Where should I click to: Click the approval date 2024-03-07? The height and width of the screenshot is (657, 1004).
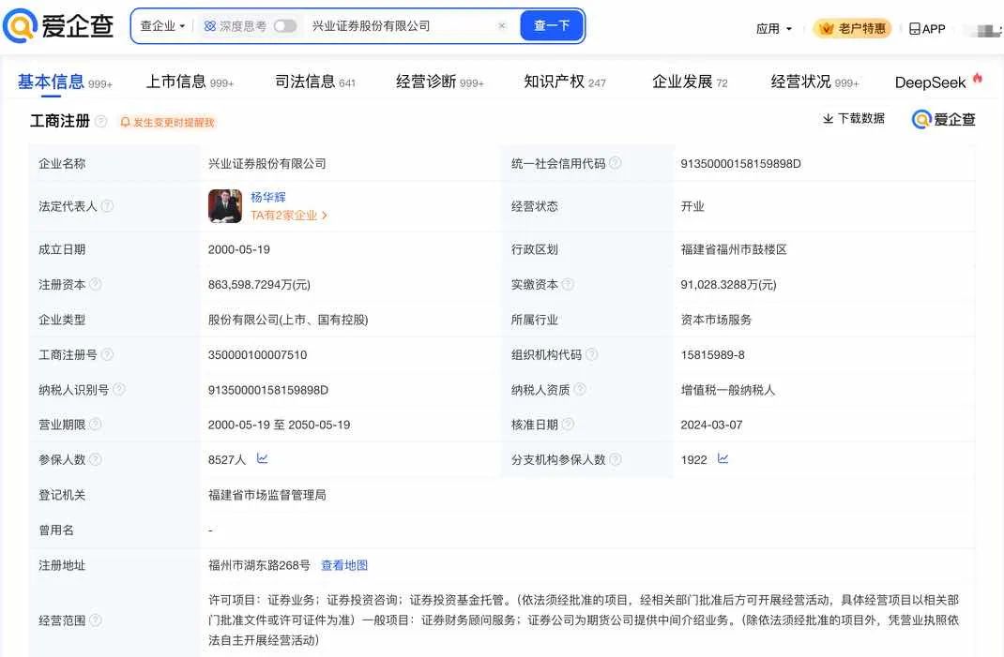[x=711, y=425]
